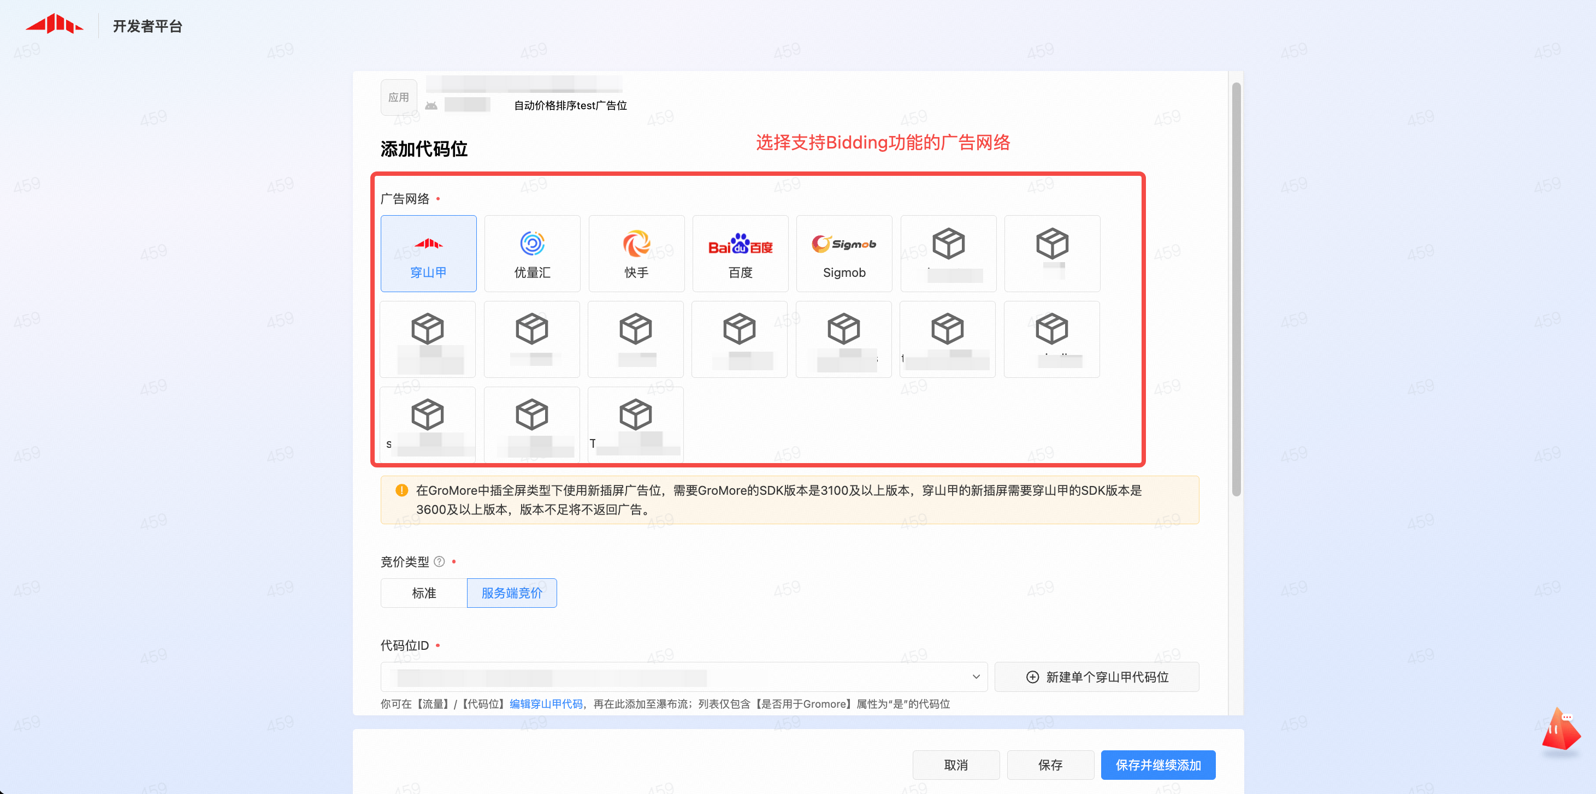Click the 开发者平台 header title
The width and height of the screenshot is (1596, 794).
tap(147, 26)
